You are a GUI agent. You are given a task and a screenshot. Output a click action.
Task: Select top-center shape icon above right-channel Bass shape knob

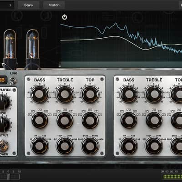coord(129,110)
